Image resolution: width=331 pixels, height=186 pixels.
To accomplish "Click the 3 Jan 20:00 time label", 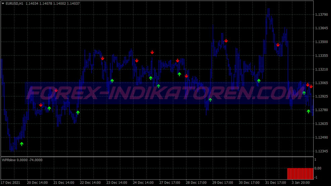I will coord(301,183).
